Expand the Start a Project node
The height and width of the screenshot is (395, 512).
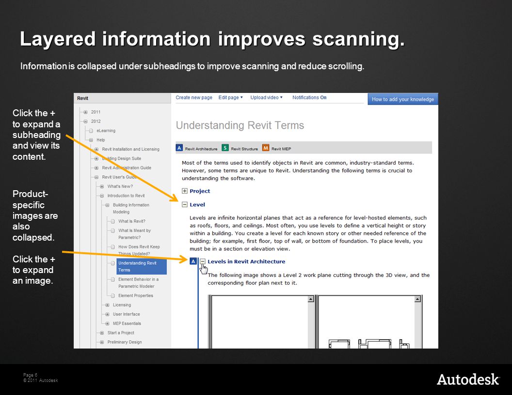pos(102,333)
